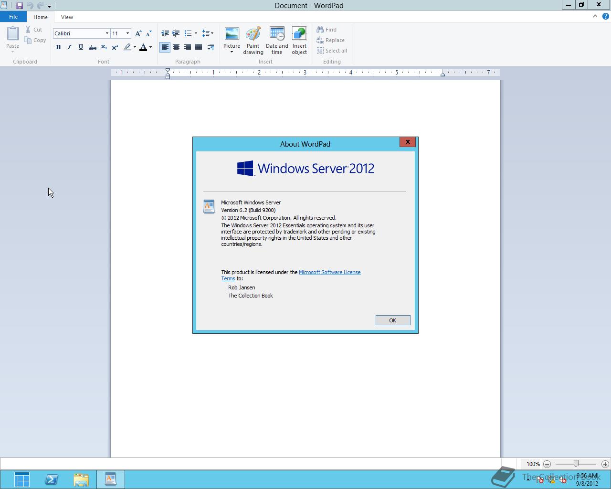Switch to the Home tab
This screenshot has width=611, height=489.
click(x=41, y=17)
